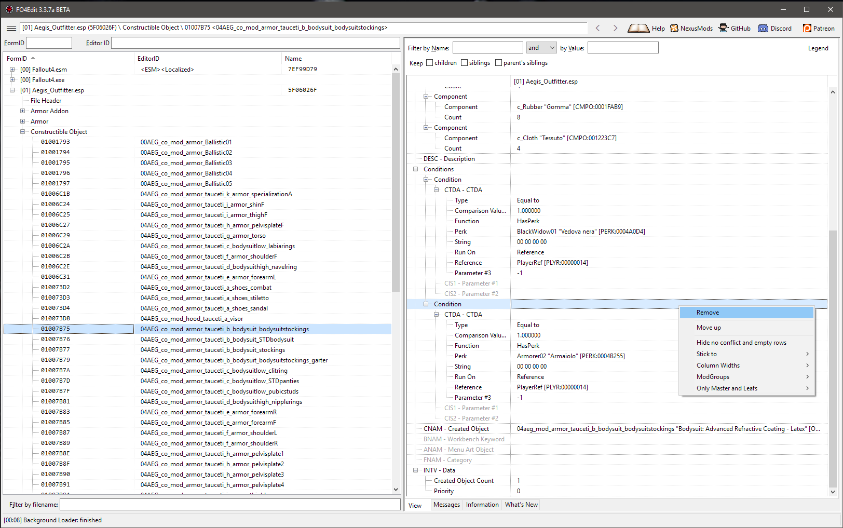
Task: Expand the Armor group
Action: [x=22, y=121]
